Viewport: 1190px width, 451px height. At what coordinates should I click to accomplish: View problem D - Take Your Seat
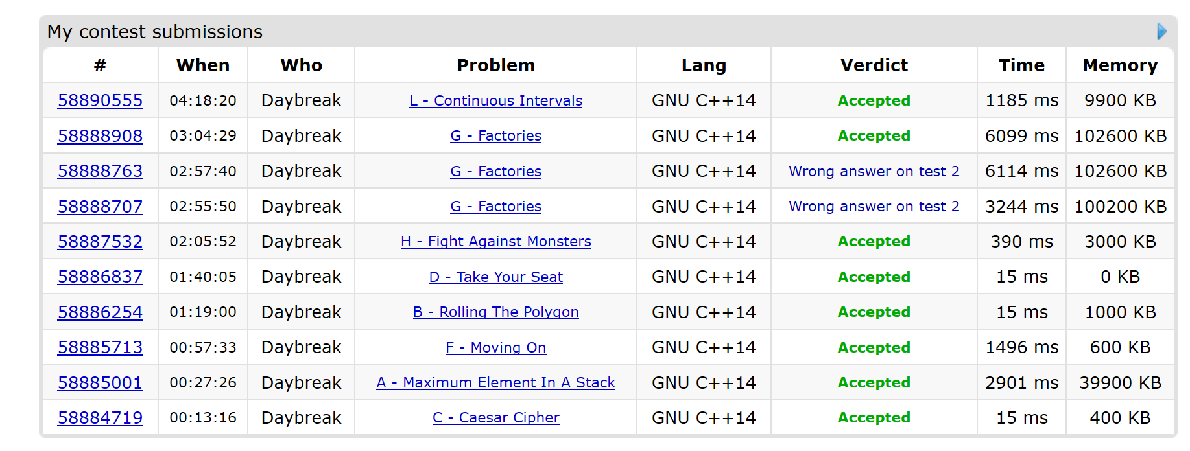click(495, 277)
